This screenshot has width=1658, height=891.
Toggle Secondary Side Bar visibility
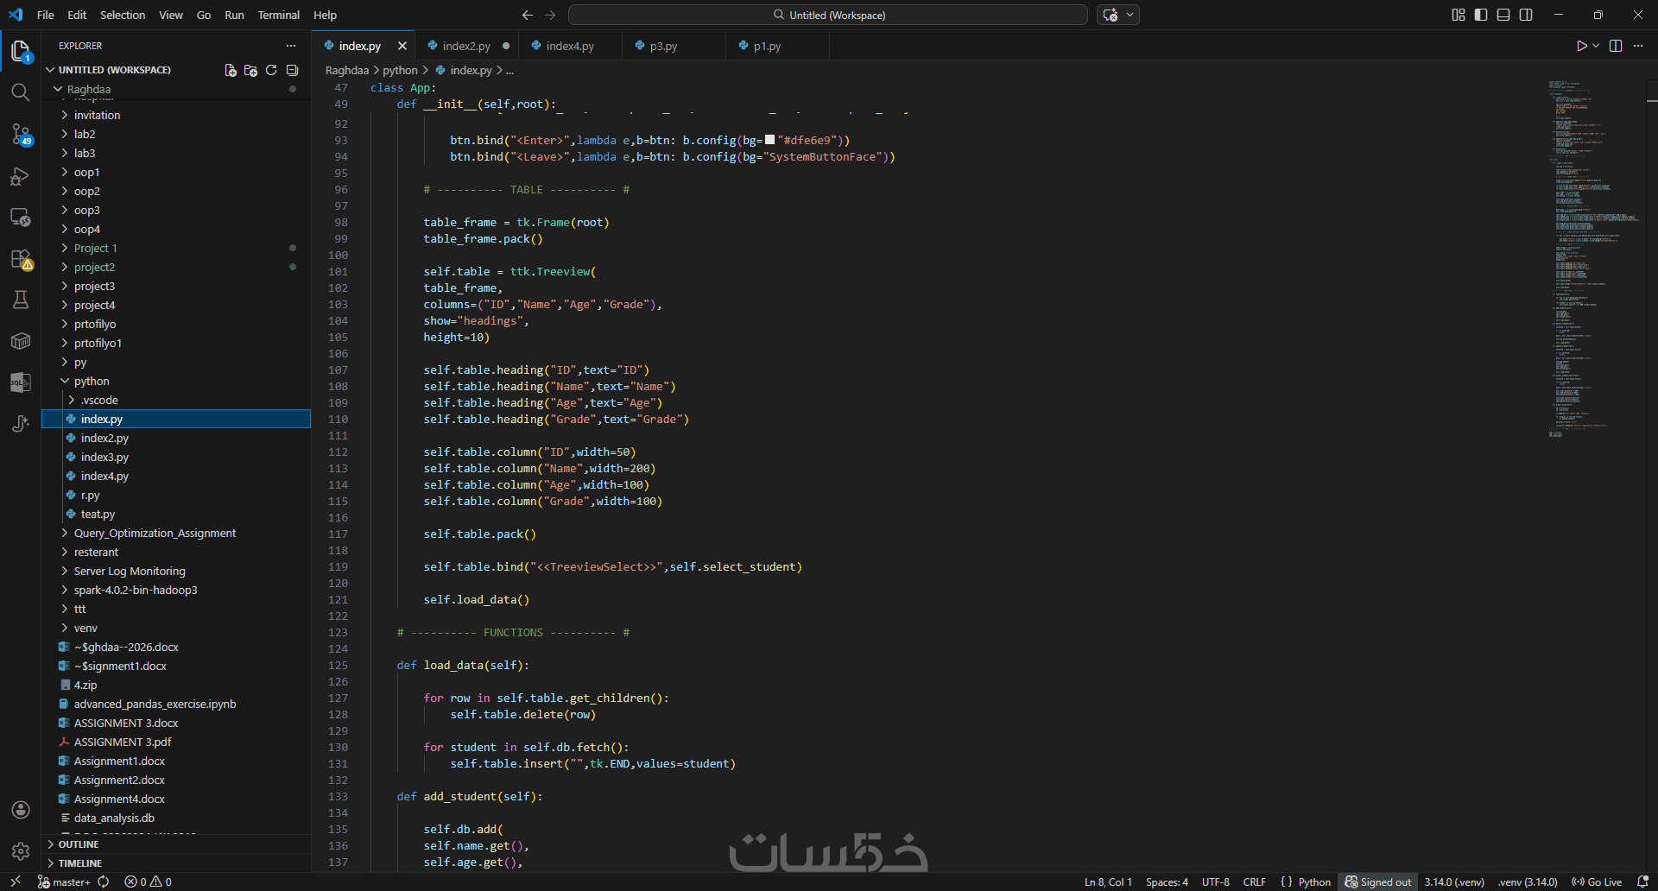coord(1526,15)
